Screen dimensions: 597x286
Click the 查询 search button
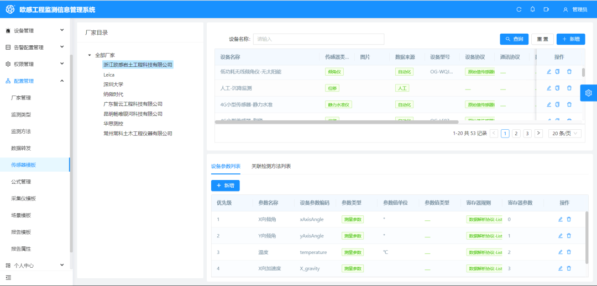[x=514, y=39]
